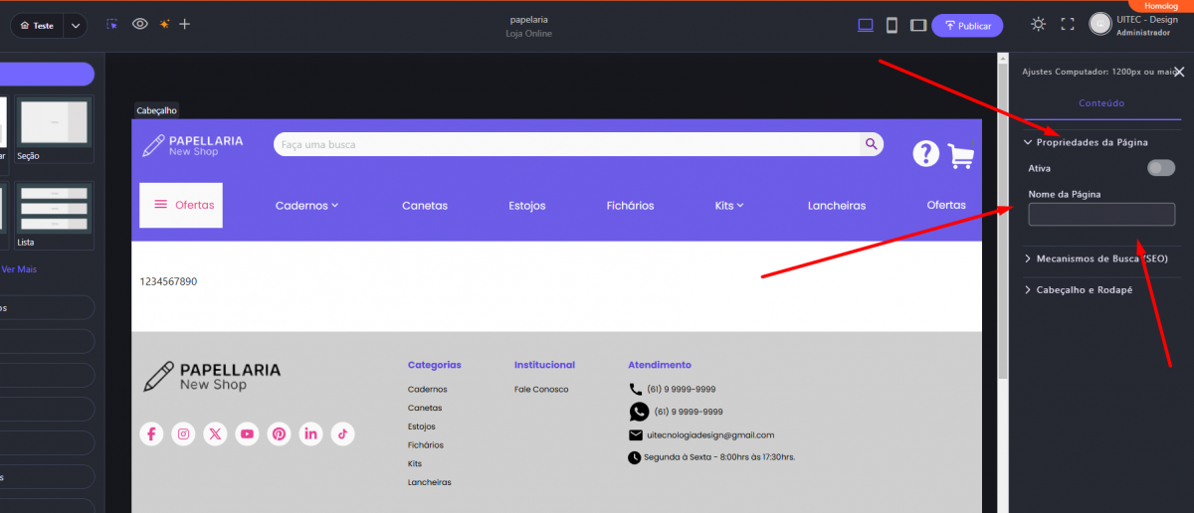Open the Cadernos menu item
This screenshot has width=1194, height=513.
point(306,206)
